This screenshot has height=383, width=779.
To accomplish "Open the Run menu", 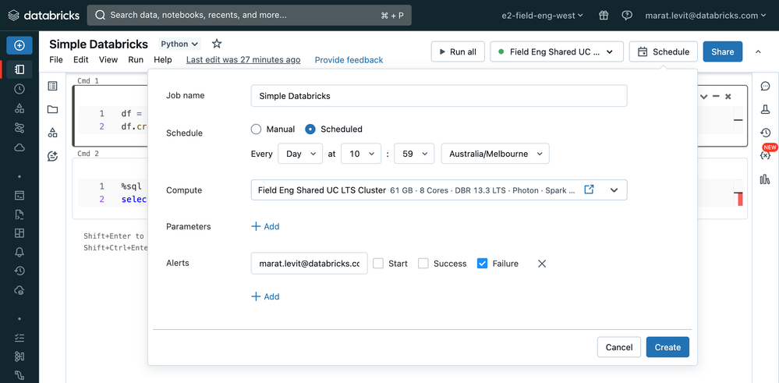I will [136, 60].
